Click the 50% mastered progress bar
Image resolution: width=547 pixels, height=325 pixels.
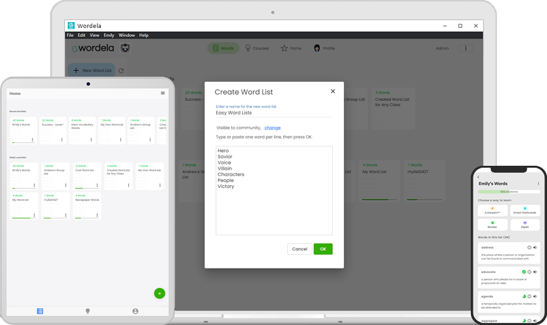click(x=509, y=192)
